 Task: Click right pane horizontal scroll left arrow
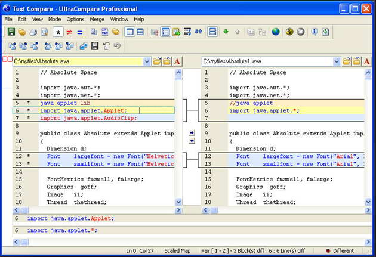click(x=205, y=210)
